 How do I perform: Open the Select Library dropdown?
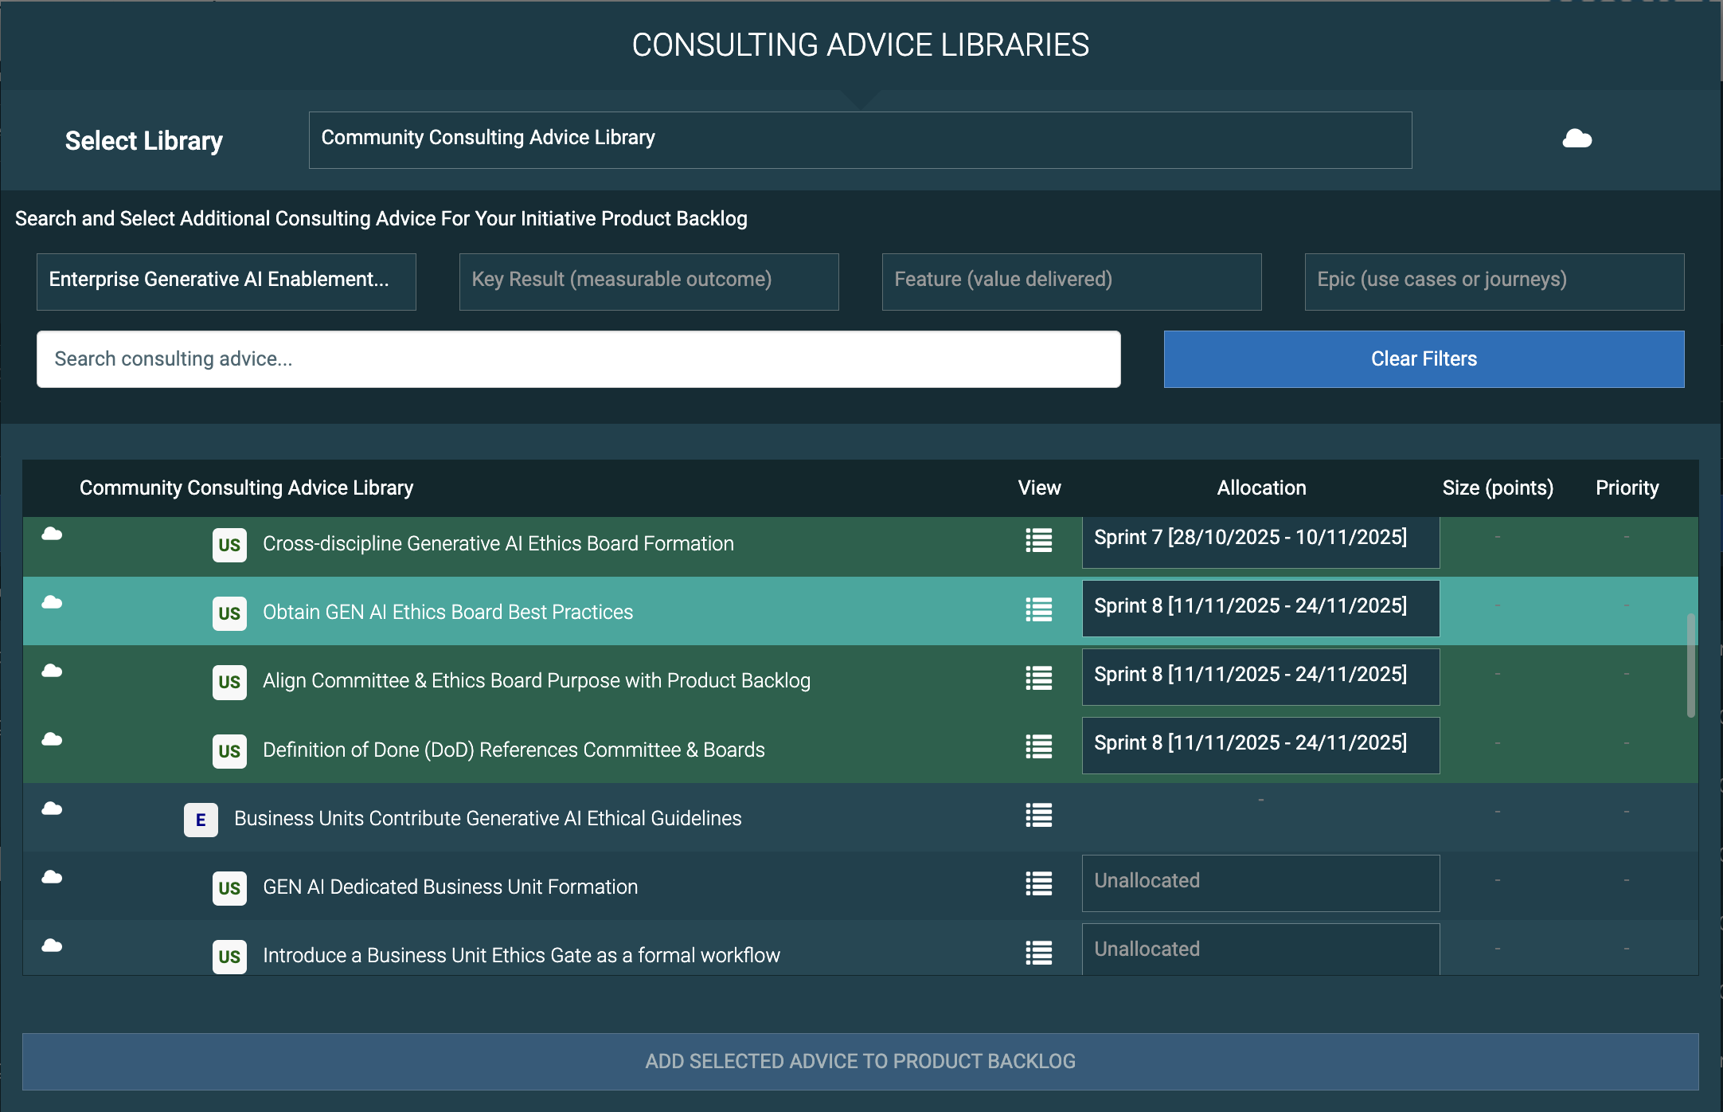[x=860, y=140]
